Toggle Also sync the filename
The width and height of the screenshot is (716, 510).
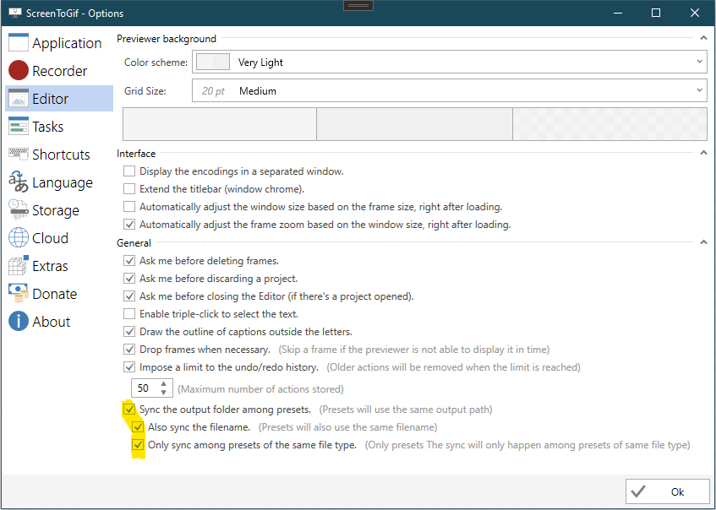[138, 427]
